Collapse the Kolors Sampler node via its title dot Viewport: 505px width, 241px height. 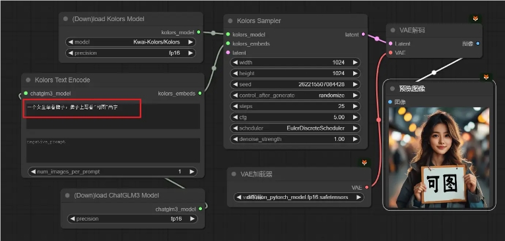tap(230, 21)
